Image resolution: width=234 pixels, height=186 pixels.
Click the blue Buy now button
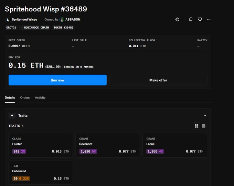(x=57, y=80)
